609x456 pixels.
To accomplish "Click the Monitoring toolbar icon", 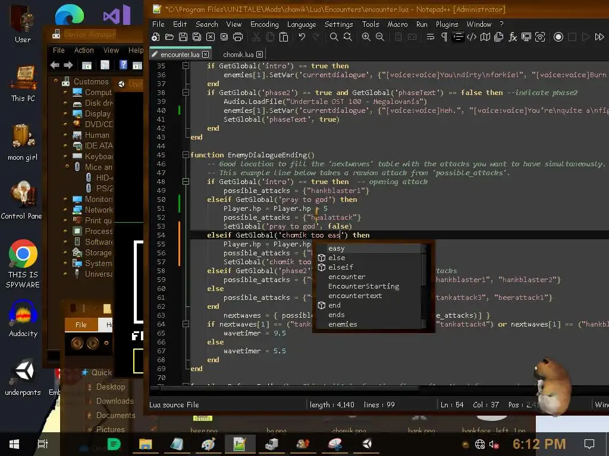I will 540,37.
